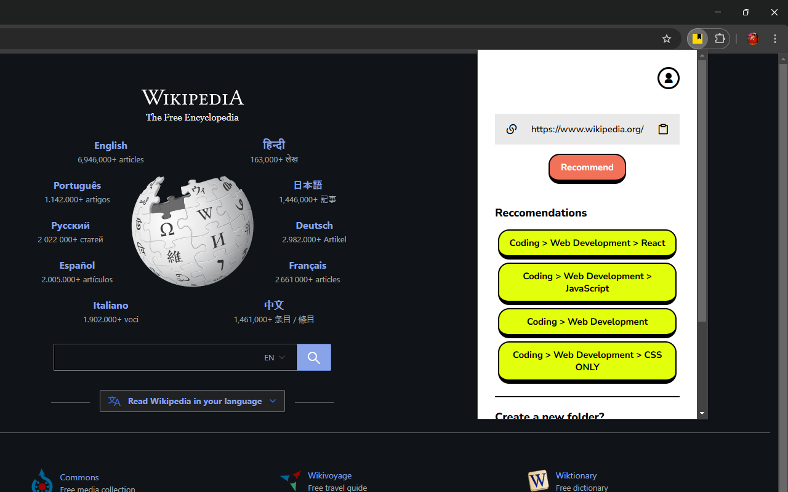
Task: Click the yellow bookmark extension icon in toolbar
Action: pos(698,38)
